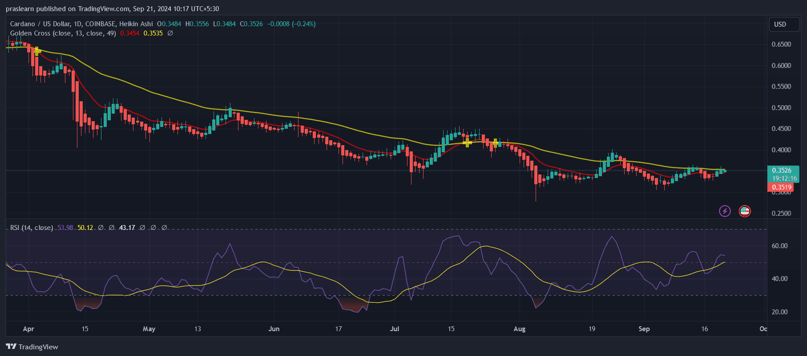Click the countdown timer 19:12:16

pyautogui.click(x=784, y=178)
